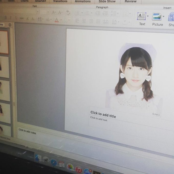Insert a Picture from the ribbon
Viewport: 174px width, 174px height.
point(157,17)
